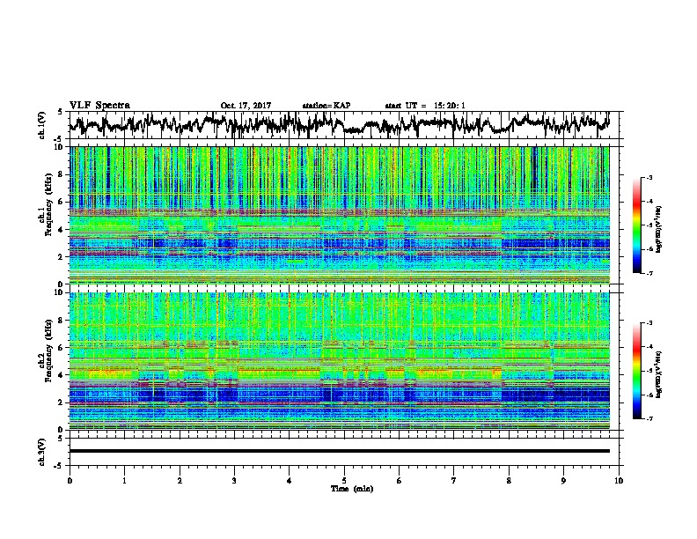Click time axis tick label "2"
697x539 pixels.
[180, 481]
